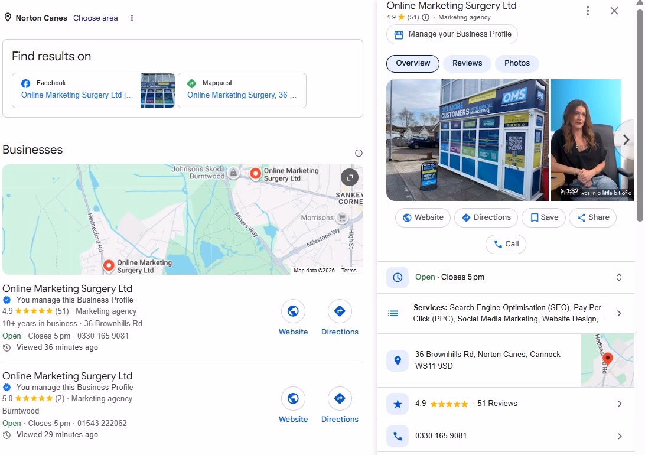Click the Mapquest logo icon

[192, 83]
